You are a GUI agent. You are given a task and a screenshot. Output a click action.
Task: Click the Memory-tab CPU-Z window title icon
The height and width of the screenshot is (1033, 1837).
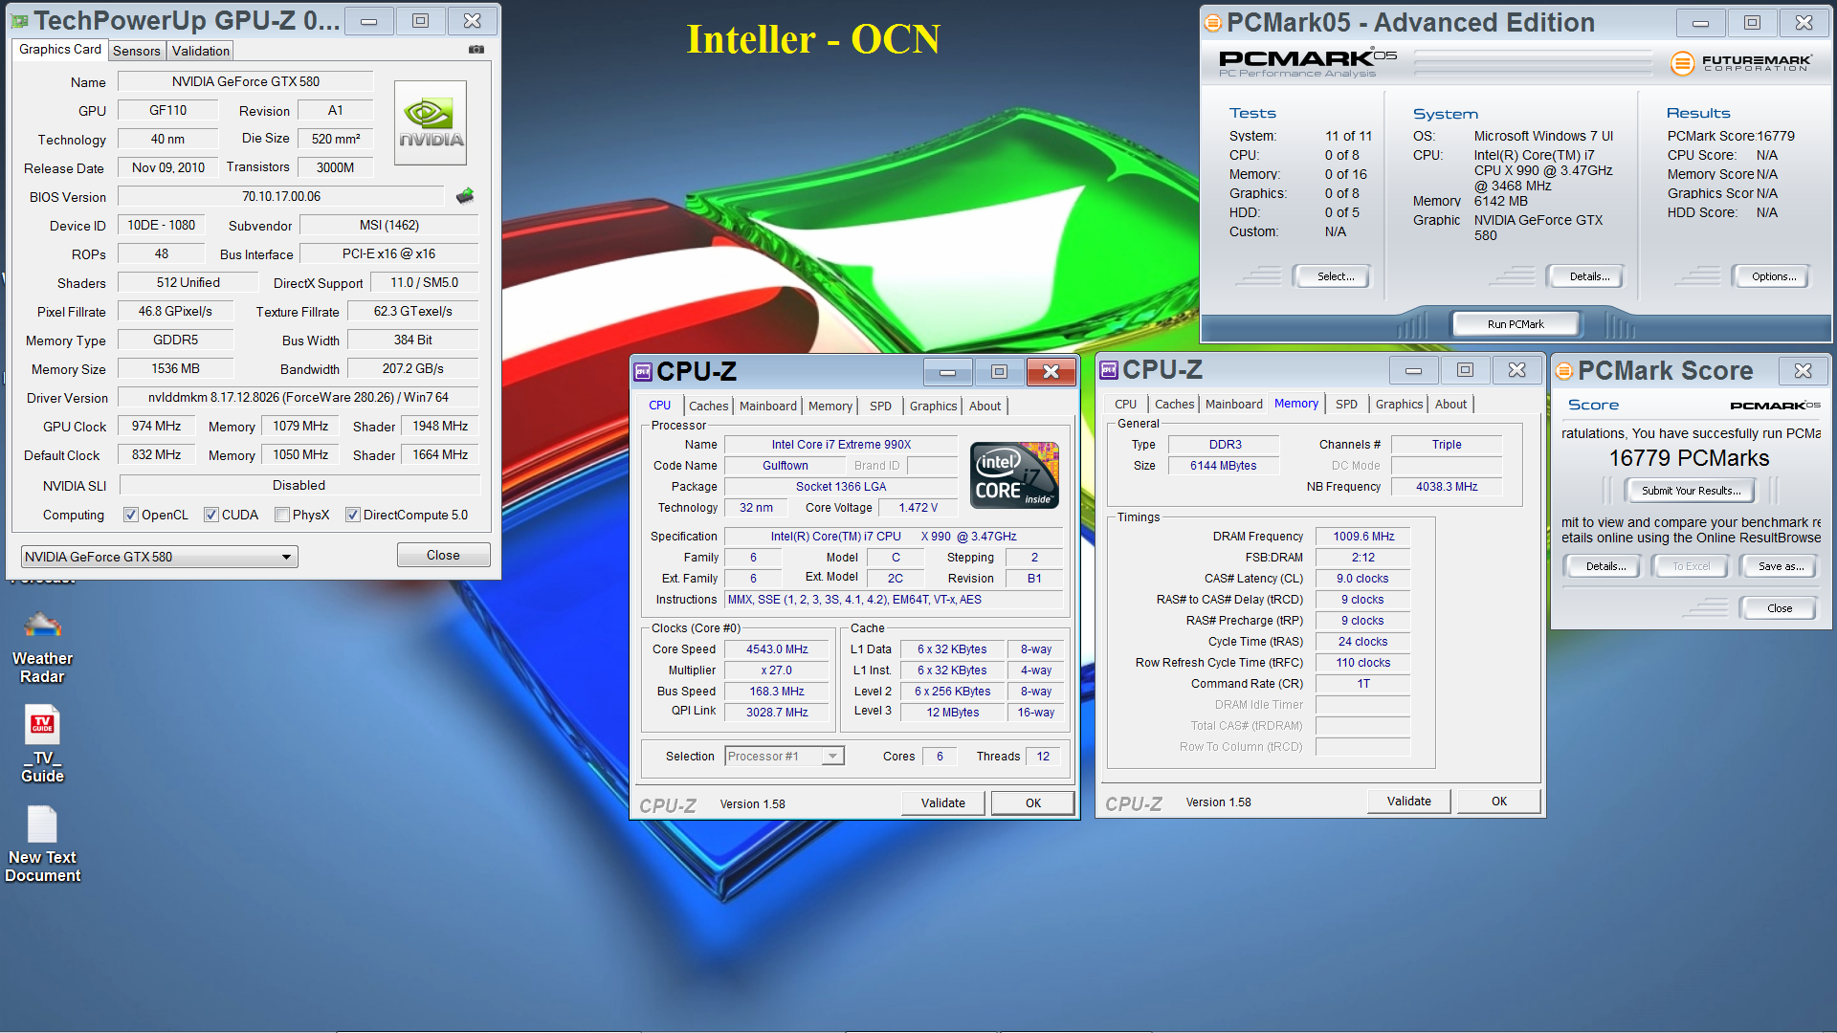1109,369
